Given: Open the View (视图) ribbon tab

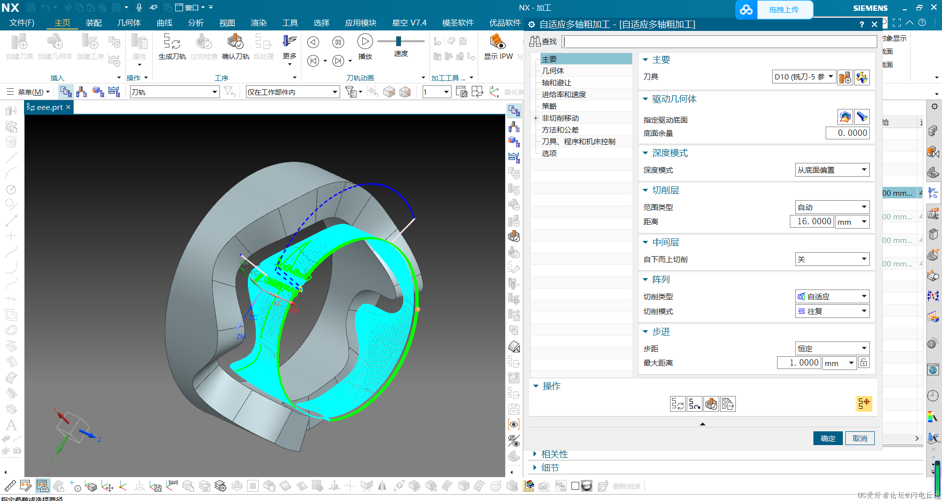Looking at the screenshot, I should (227, 23).
